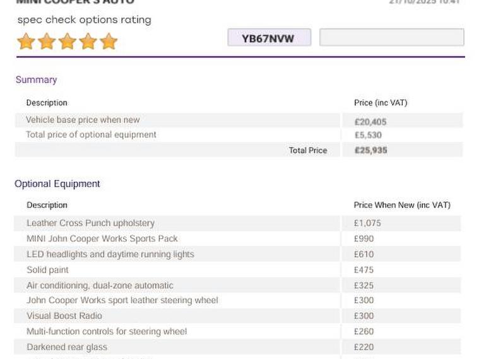The image size is (479, 359).
Task: Click the YB67NVW registration plate box
Action: (269, 38)
